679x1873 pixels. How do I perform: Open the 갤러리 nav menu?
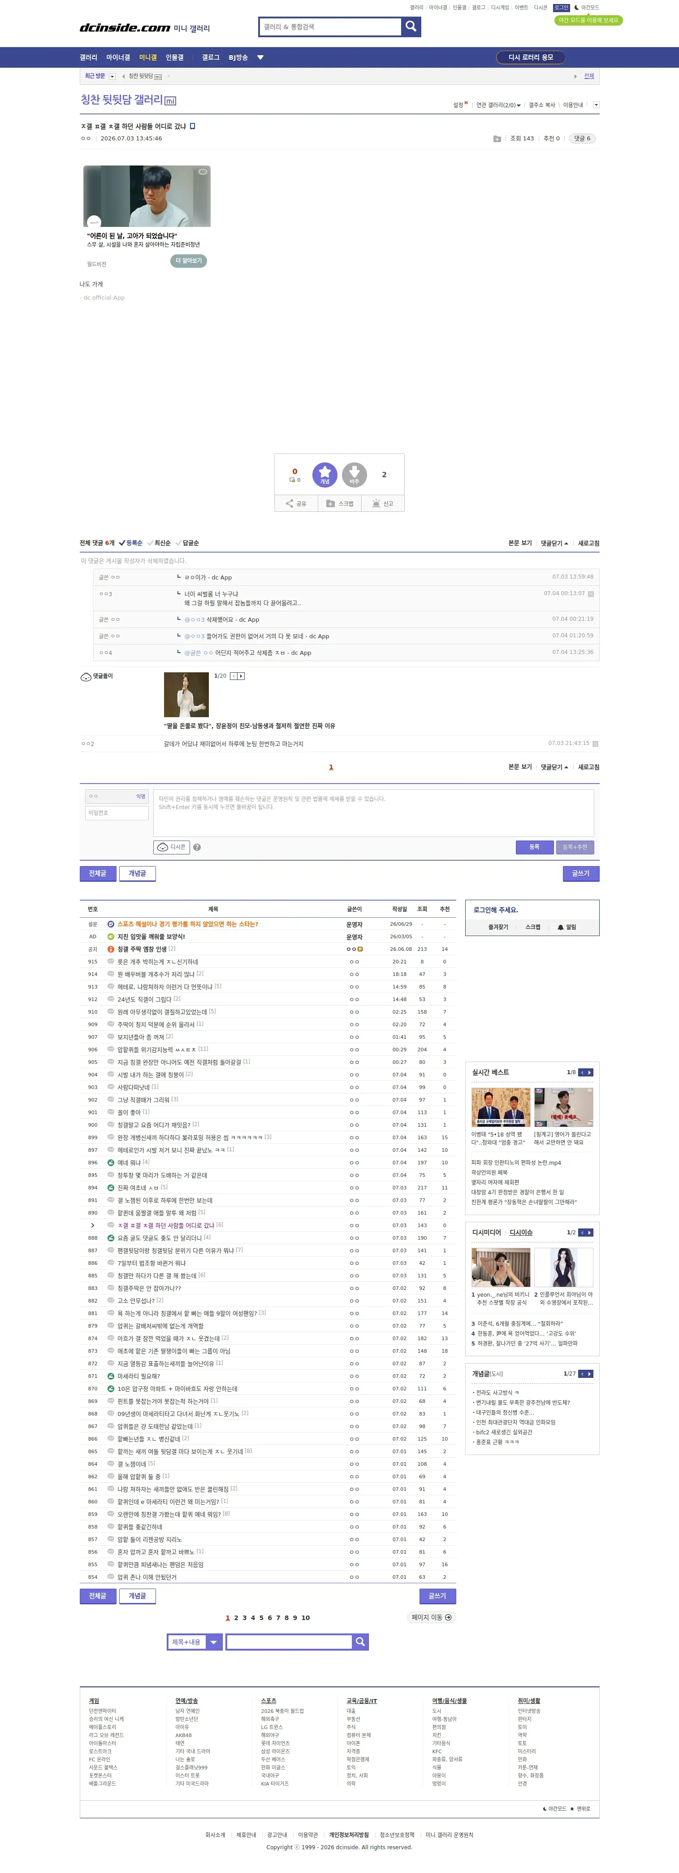coord(89,57)
